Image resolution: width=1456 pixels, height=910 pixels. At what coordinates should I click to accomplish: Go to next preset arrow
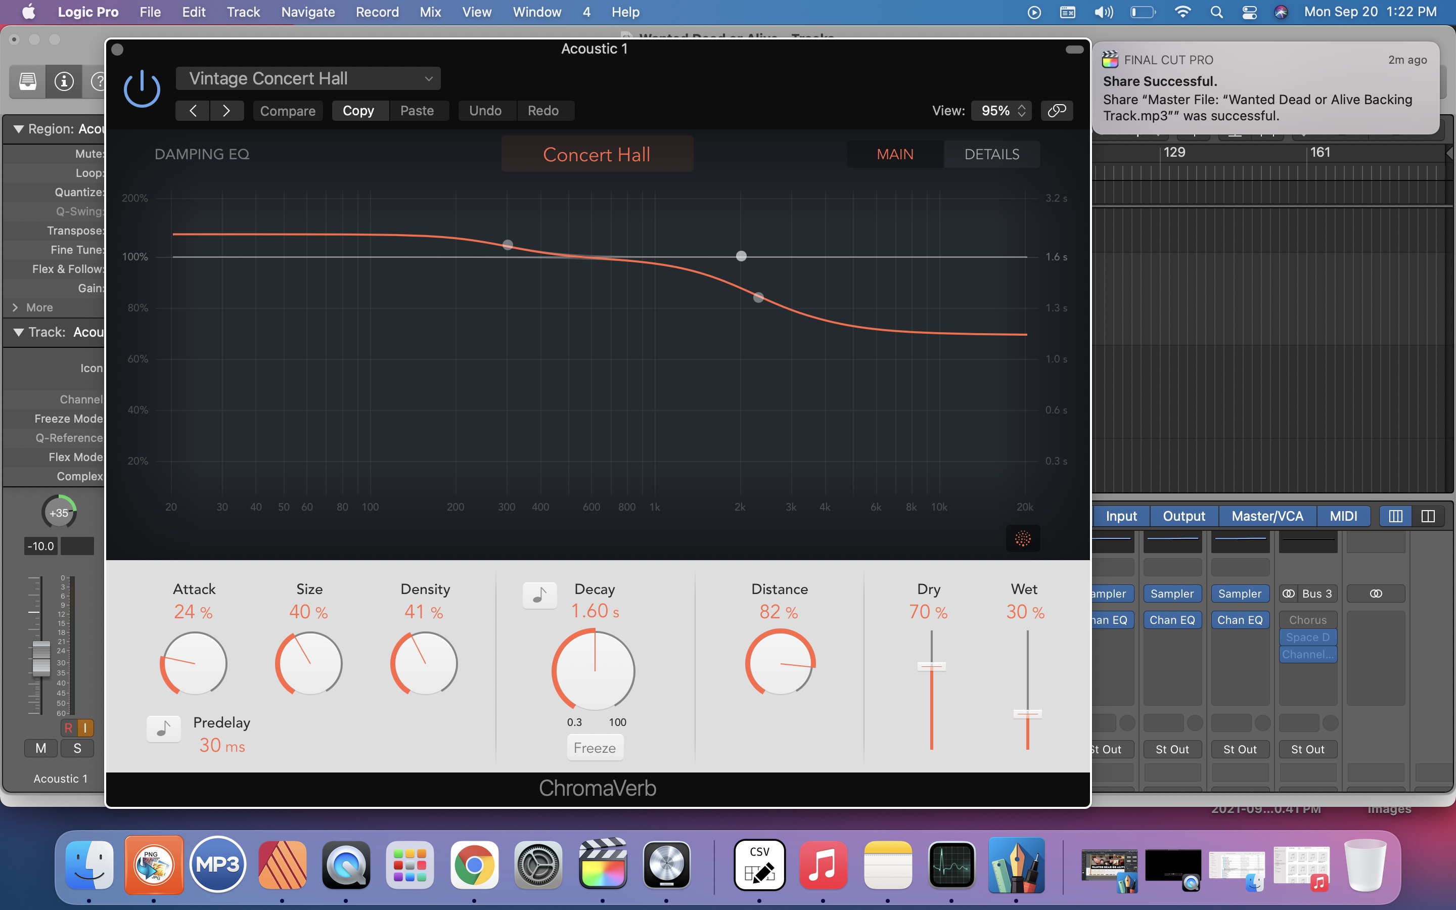226,111
